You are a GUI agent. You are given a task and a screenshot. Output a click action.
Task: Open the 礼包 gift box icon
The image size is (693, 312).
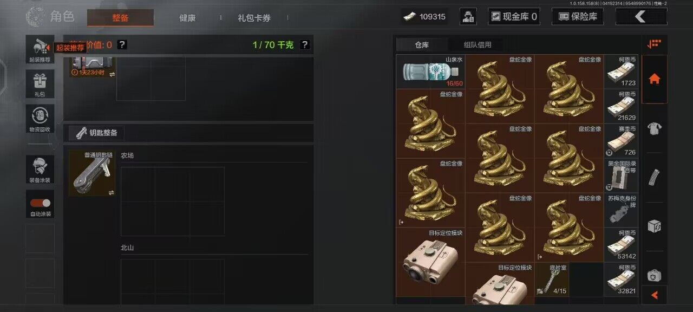tap(40, 84)
